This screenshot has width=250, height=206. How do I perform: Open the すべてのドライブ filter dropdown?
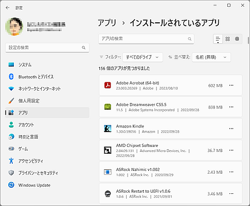pos(143,57)
